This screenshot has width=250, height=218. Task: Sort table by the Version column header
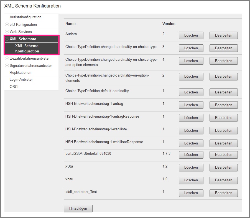[x=169, y=24]
